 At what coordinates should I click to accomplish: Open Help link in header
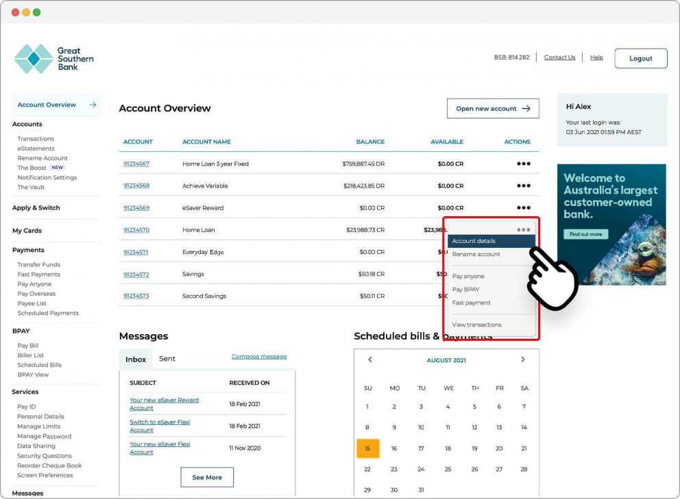[596, 57]
